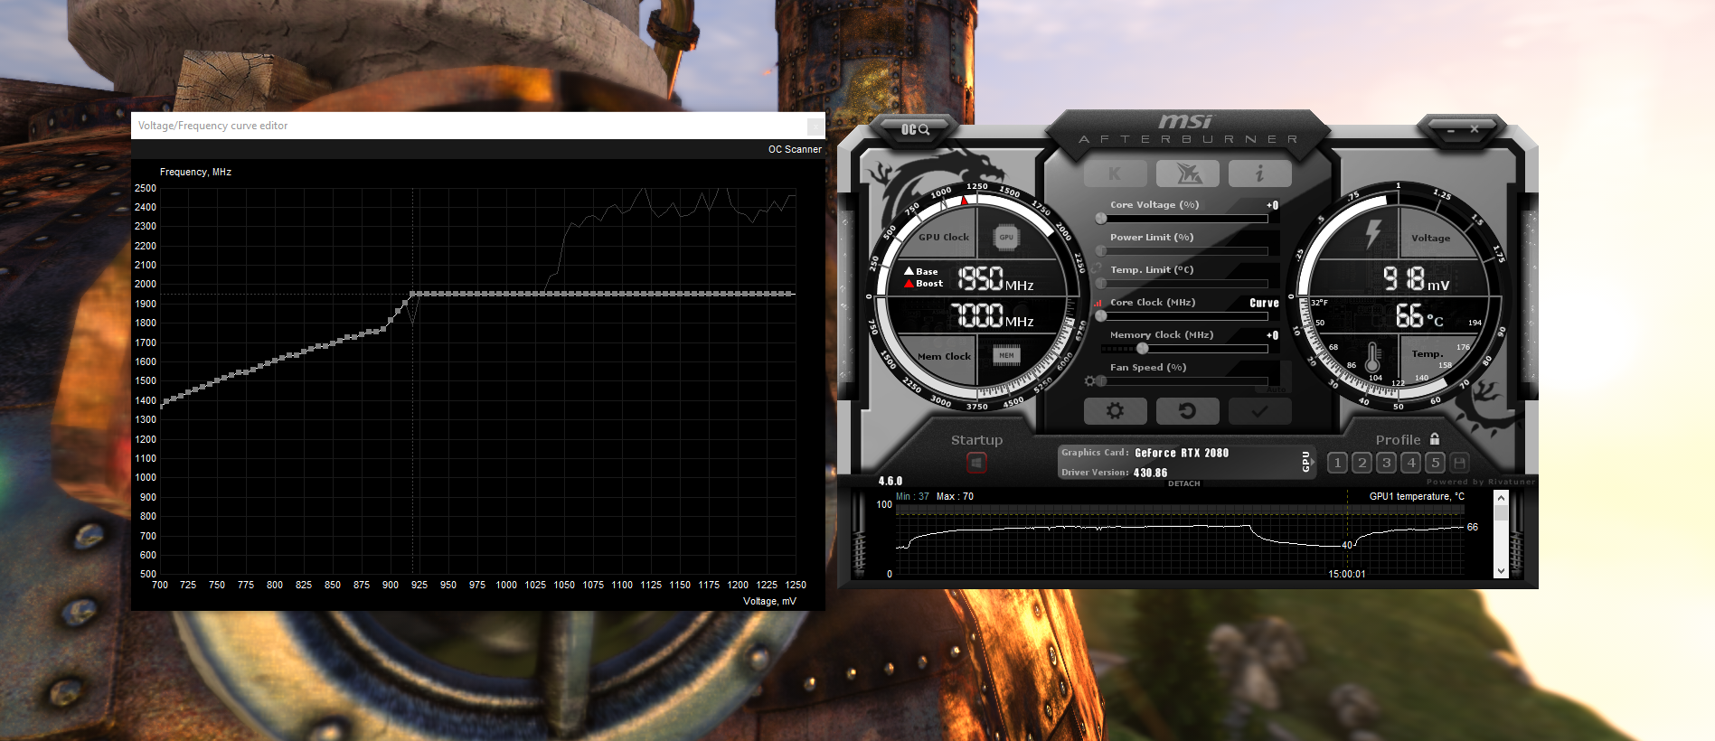
Task: Select profile slot 4
Action: (x=1411, y=463)
